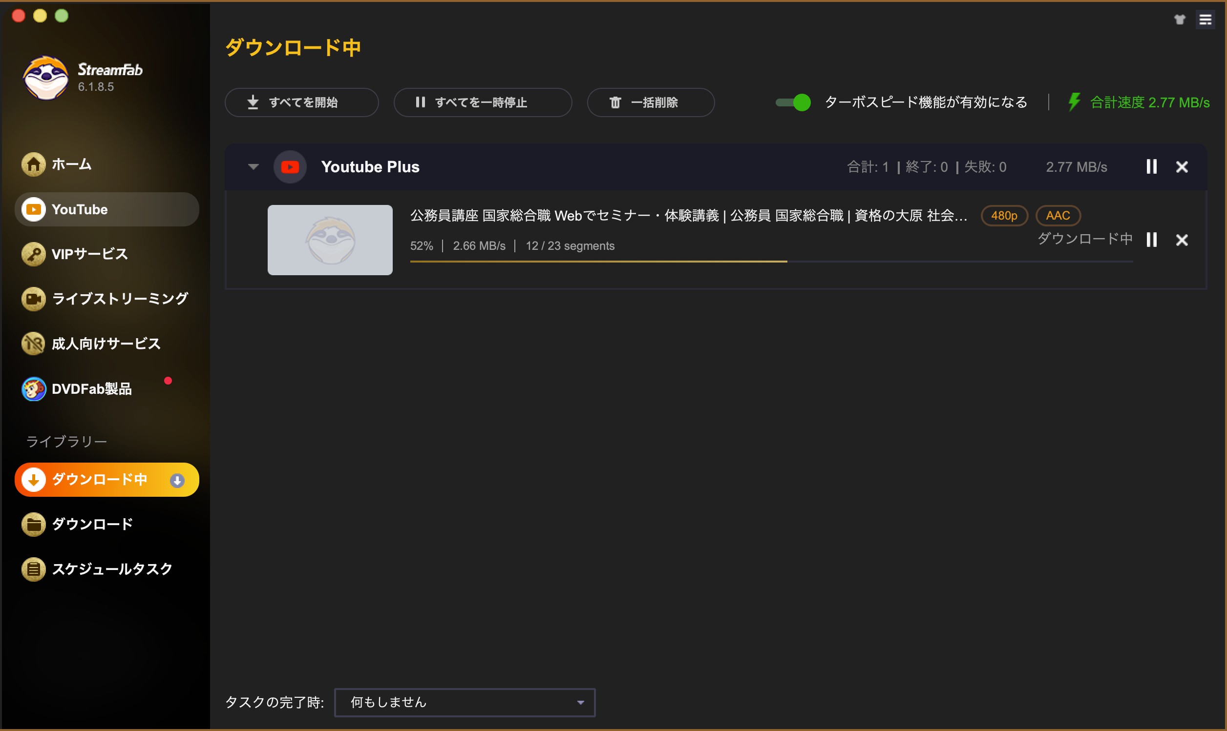1227x731 pixels.
Task: Click the folder icon for ダウンロード
Action: pyautogui.click(x=34, y=524)
